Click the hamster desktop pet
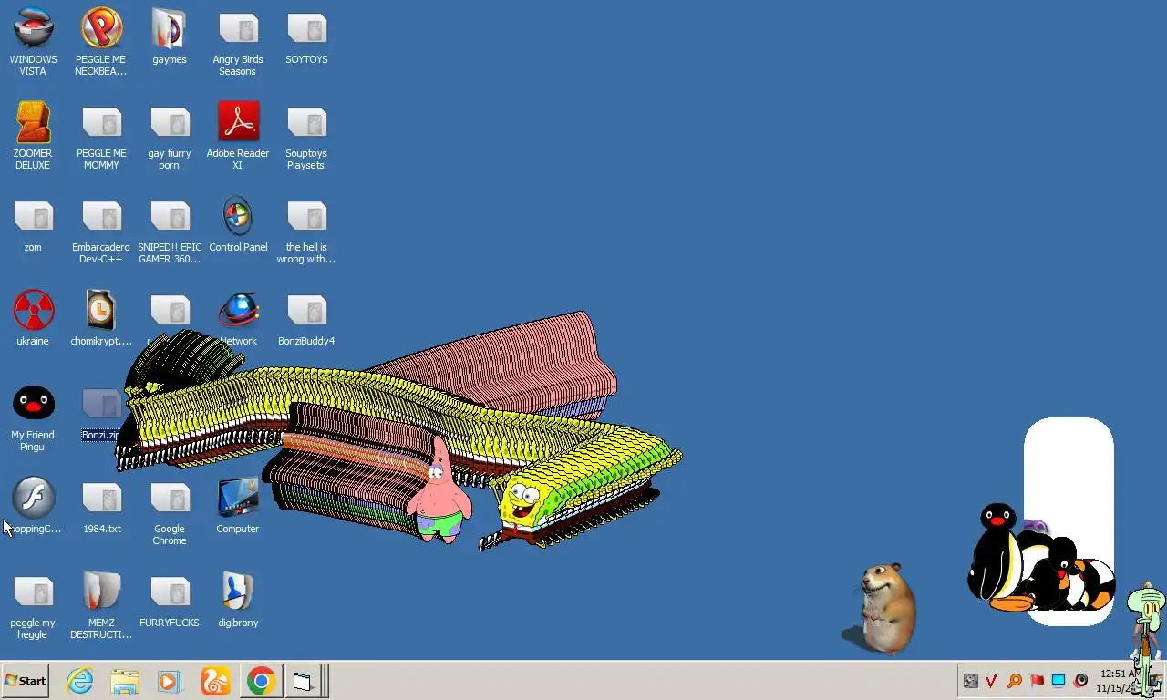The width and height of the screenshot is (1167, 700). pyautogui.click(x=883, y=607)
